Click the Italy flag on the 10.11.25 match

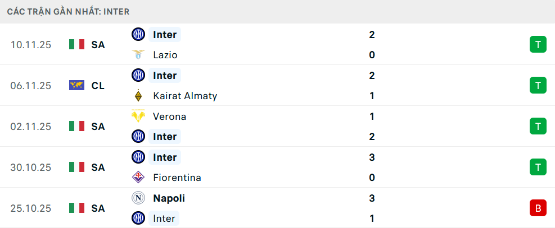point(76,45)
